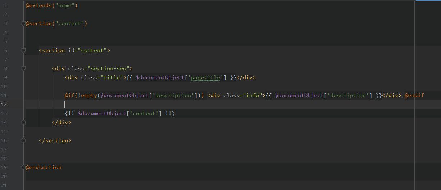Click the closing </div> before @endif
This screenshot has width=441, height=190.
392,96
